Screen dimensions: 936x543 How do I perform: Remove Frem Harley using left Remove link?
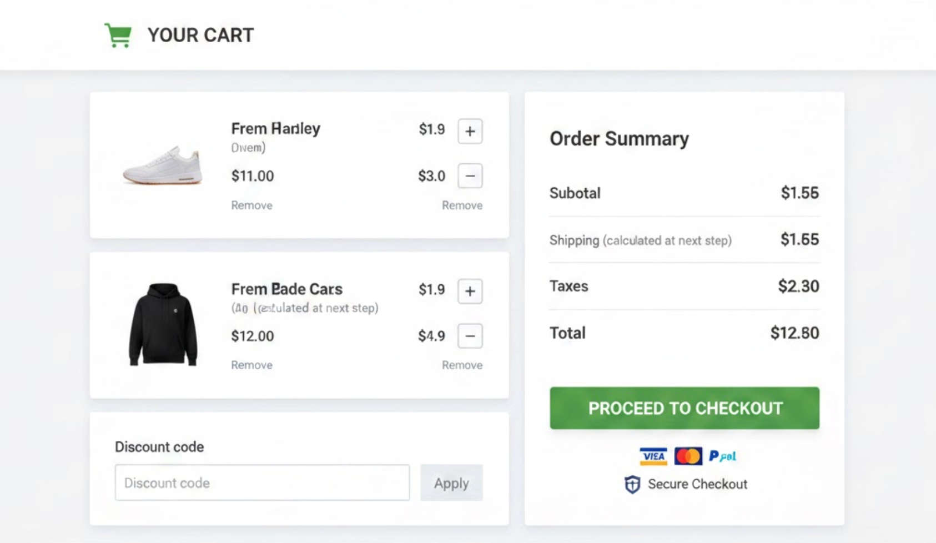251,205
